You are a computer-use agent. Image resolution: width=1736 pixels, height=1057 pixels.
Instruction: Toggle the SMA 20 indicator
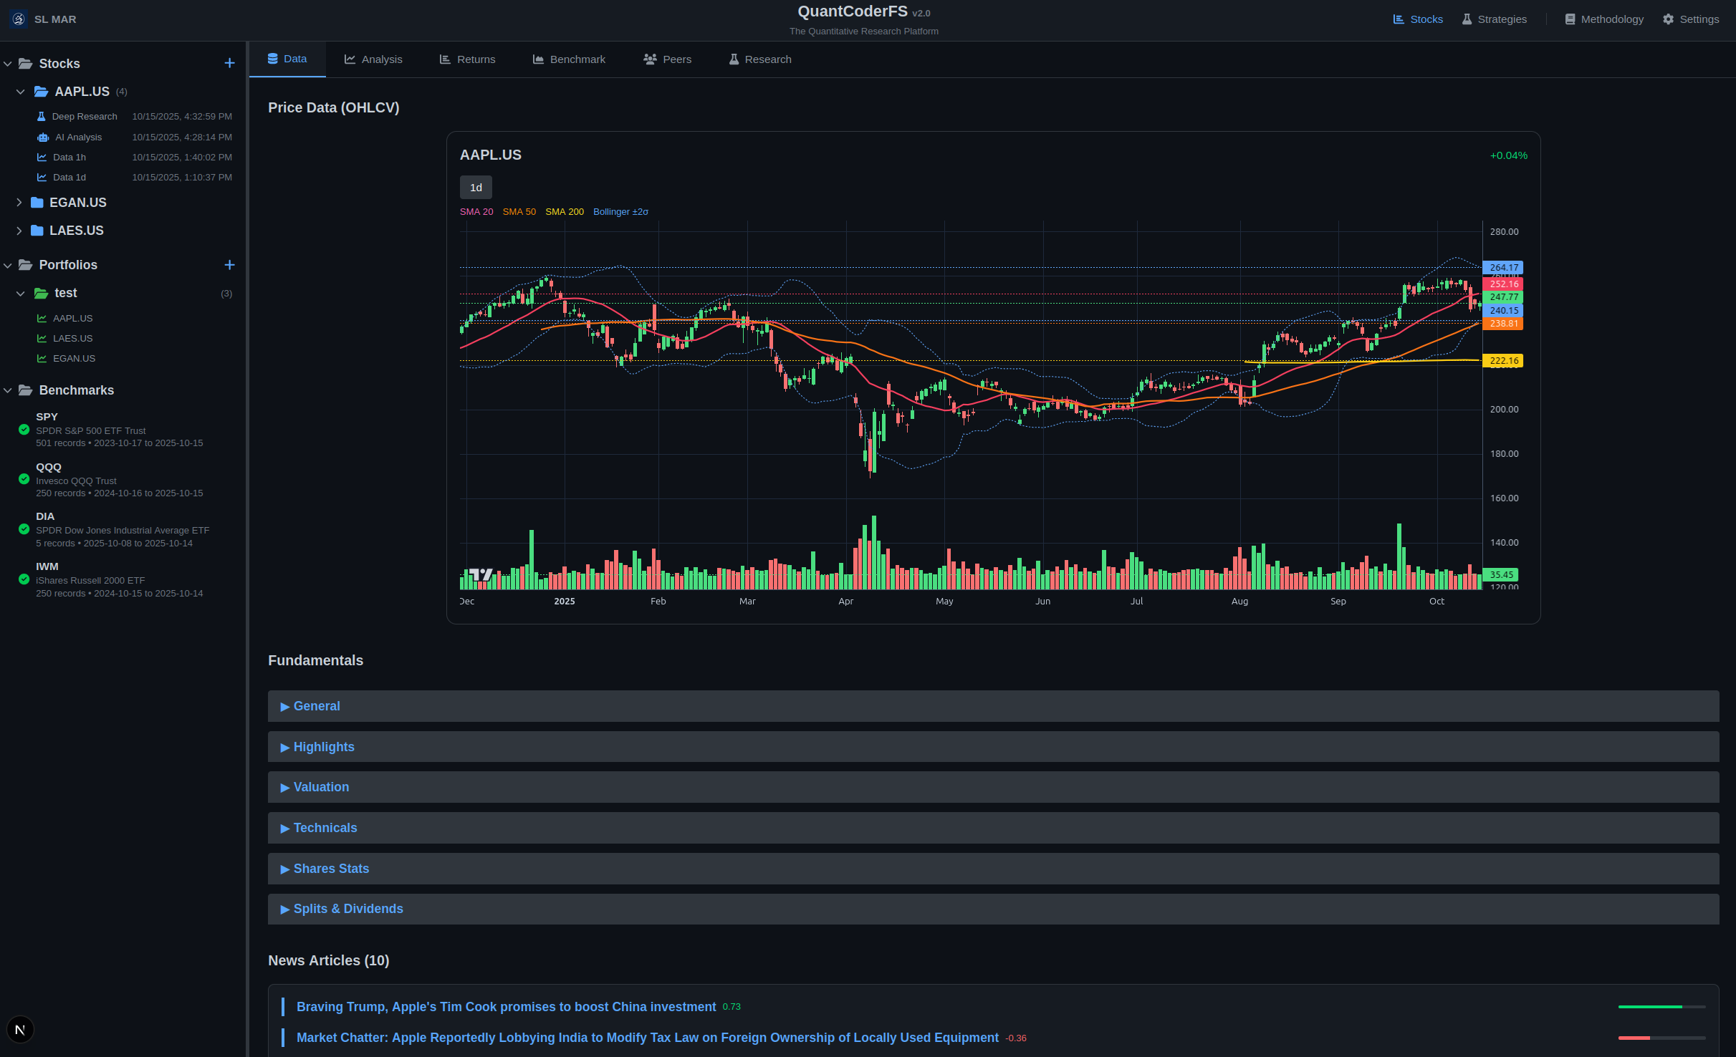click(476, 211)
